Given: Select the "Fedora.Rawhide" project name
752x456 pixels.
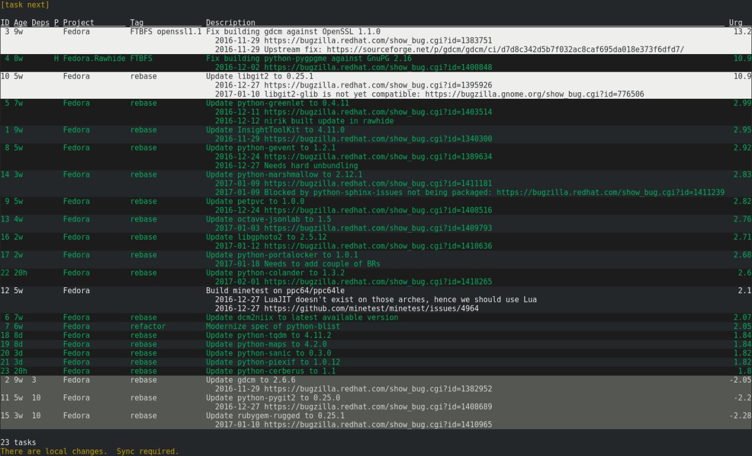Looking at the screenshot, I should pos(94,58).
